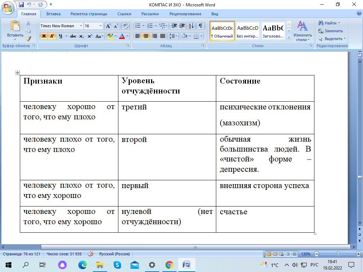Image resolution: width=363 pixels, height=272 pixels.
Task: Justify the paragraph text
Action: pos(163,36)
